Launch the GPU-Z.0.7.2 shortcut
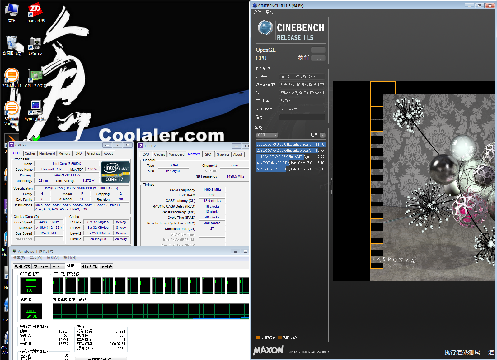The image size is (497, 360). tap(35, 78)
